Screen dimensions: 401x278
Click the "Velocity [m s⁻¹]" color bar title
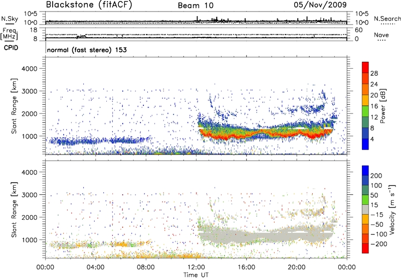[392, 209]
